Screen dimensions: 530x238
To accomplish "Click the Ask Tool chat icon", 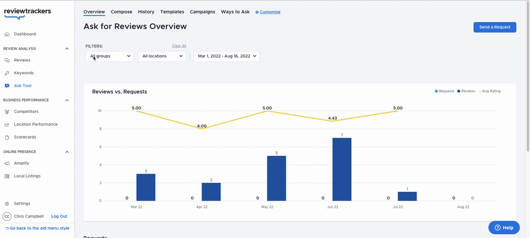I will [x=7, y=86].
